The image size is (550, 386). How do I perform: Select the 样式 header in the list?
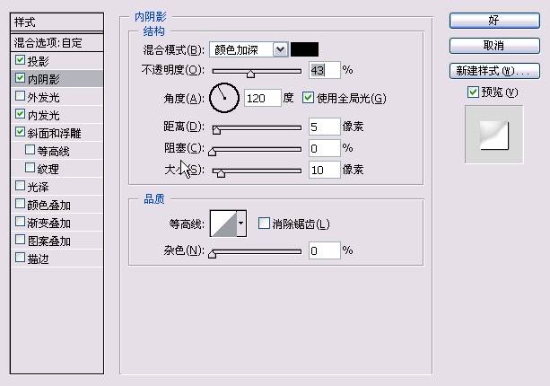pyautogui.click(x=57, y=22)
